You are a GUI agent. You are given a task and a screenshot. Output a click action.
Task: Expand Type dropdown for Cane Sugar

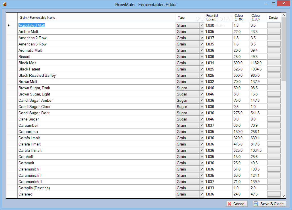(x=201, y=119)
